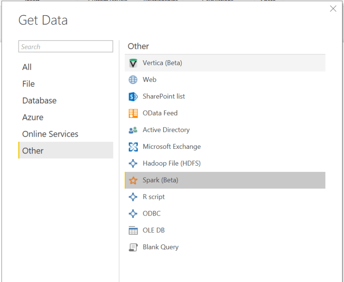The width and height of the screenshot is (344, 282).
Task: Select the Spark (Beta) text label
Action: pos(160,180)
